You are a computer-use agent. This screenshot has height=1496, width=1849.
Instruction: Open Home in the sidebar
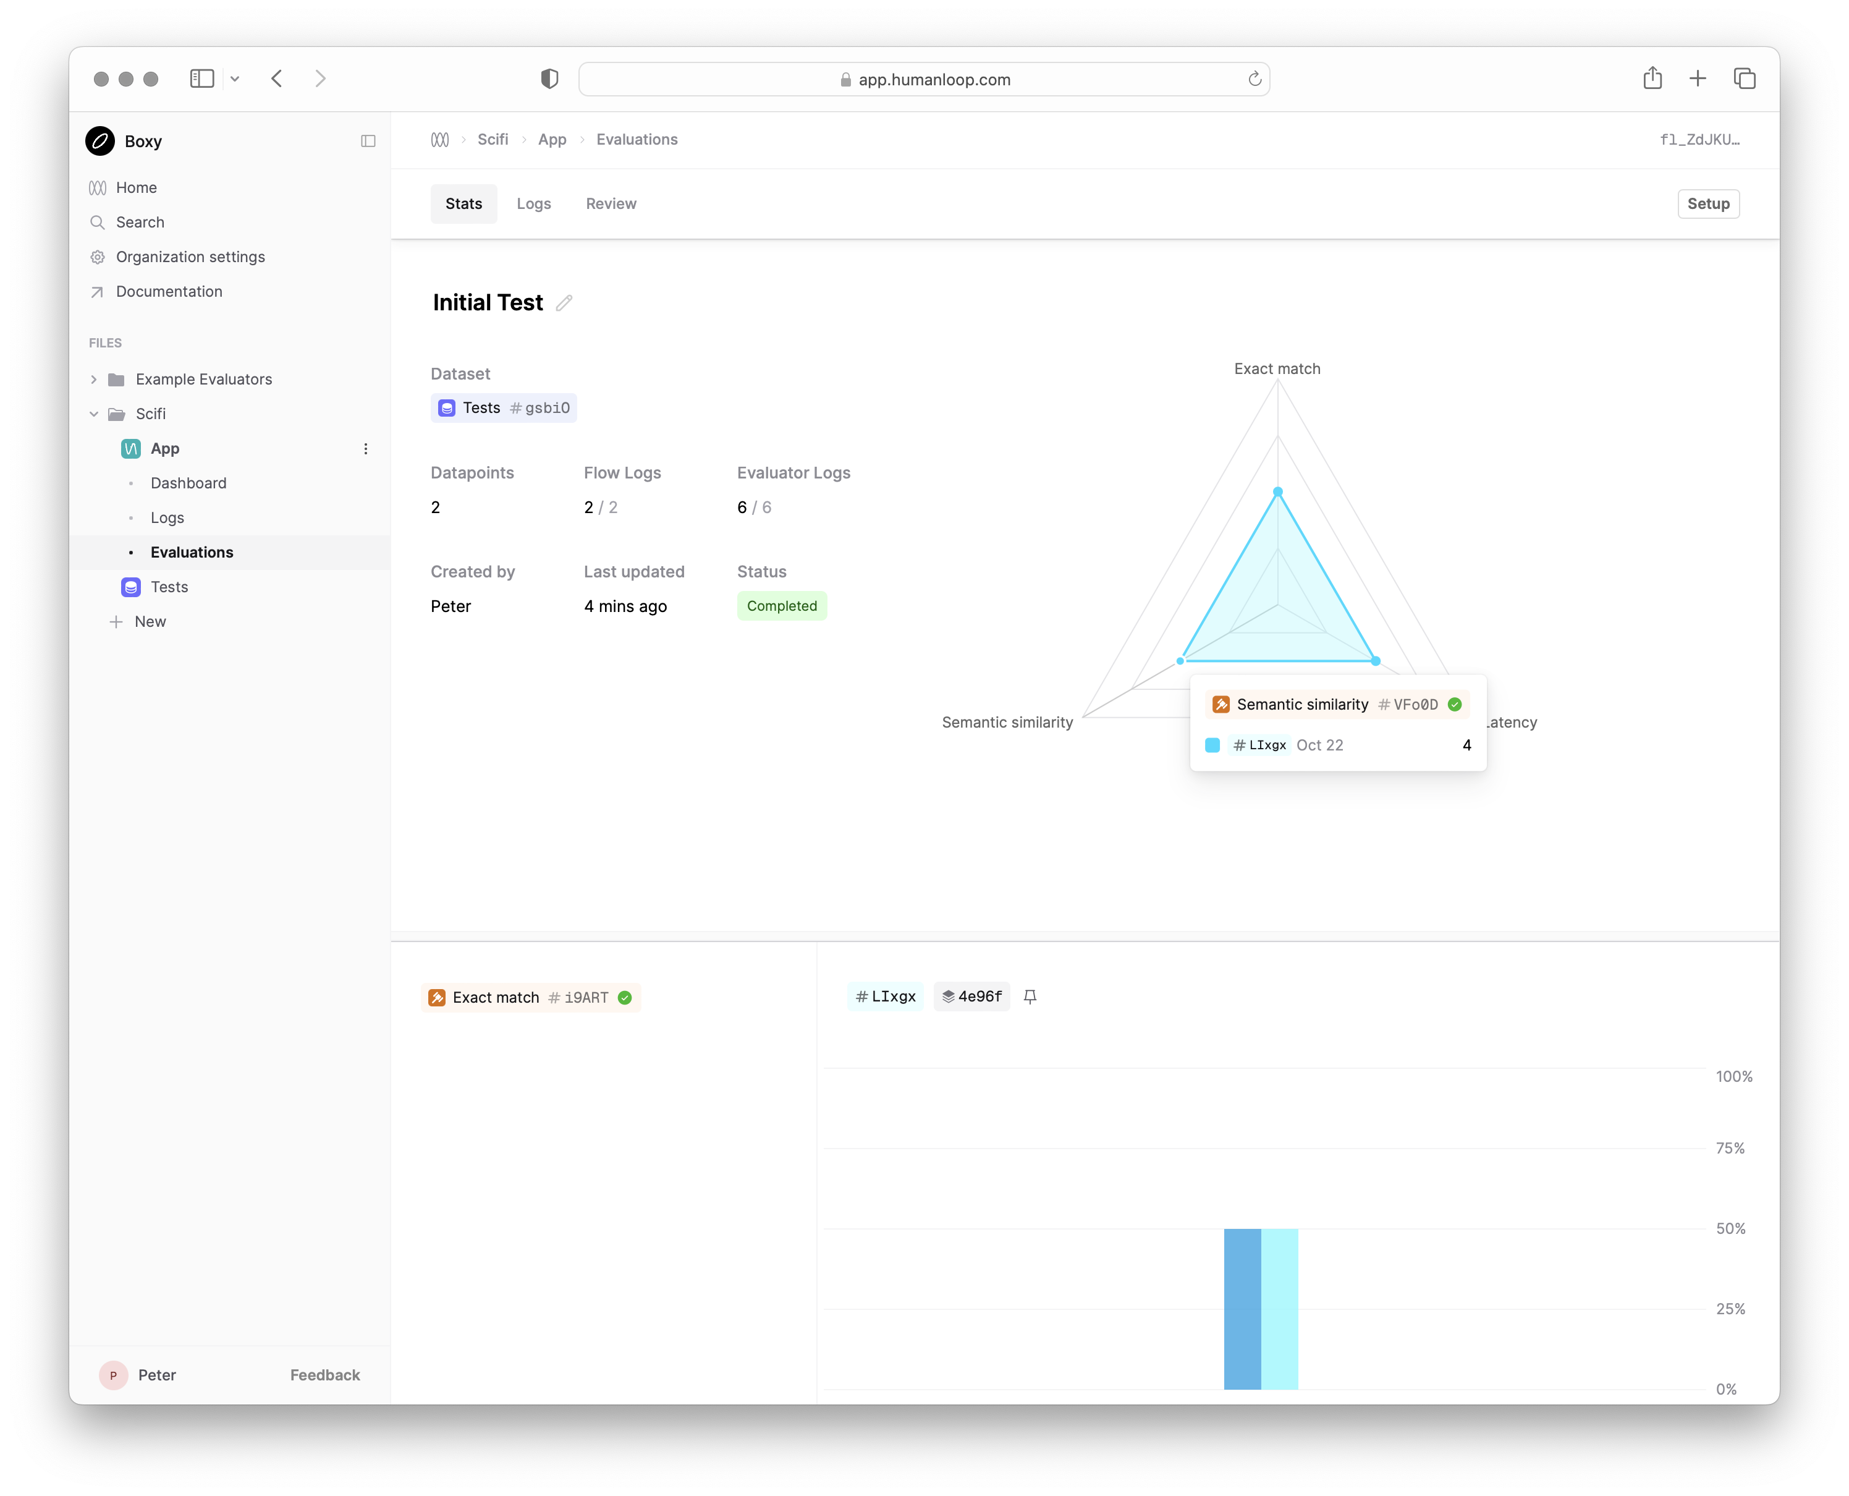[x=136, y=187]
